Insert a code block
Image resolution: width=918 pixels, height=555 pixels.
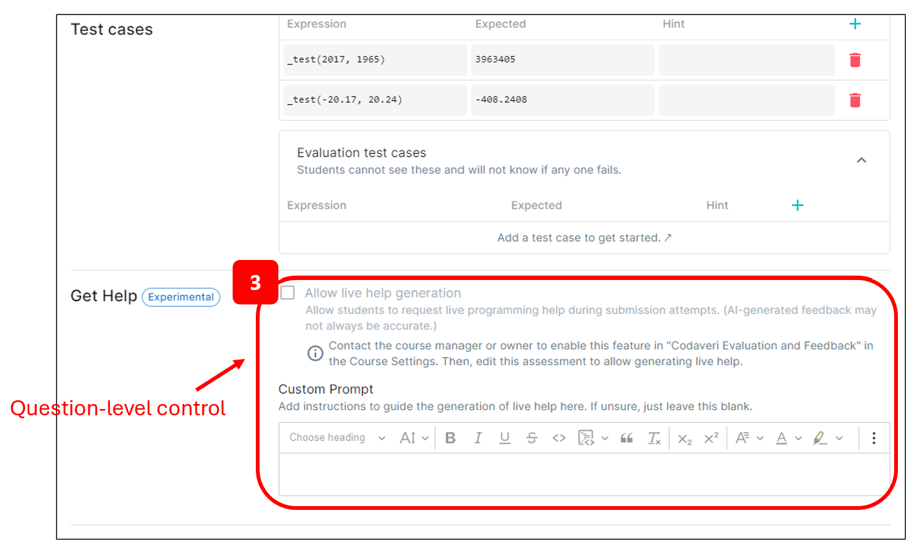tap(586, 438)
